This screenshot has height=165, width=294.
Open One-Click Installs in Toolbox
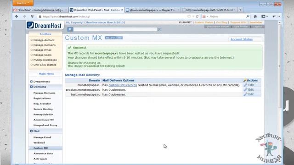(x=45, y=65)
